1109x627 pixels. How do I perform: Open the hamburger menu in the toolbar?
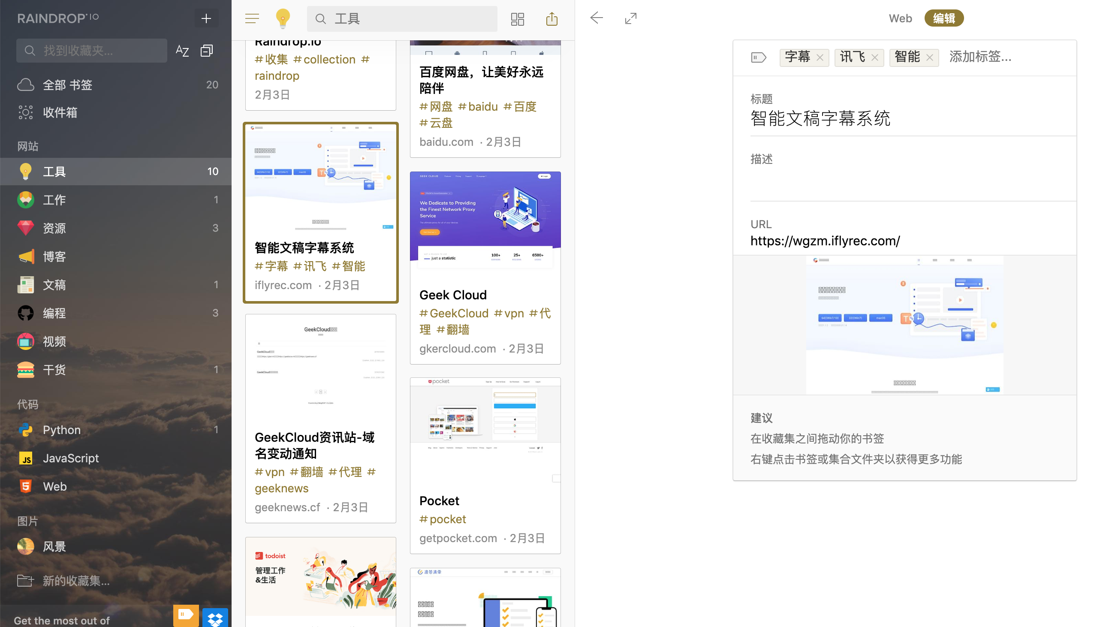point(252,18)
